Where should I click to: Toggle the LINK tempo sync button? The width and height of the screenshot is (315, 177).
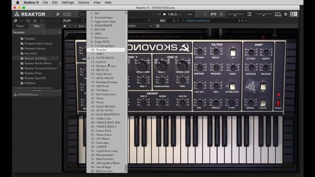coord(189,14)
